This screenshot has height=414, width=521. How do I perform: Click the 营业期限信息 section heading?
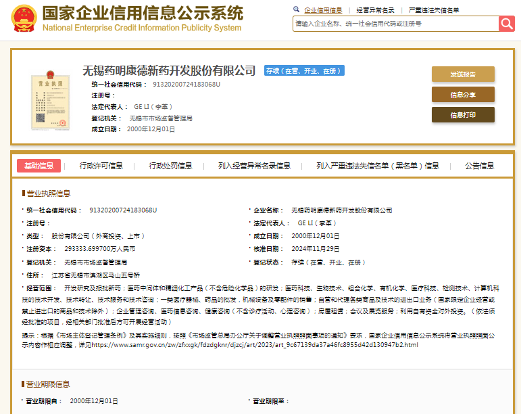[48, 384]
